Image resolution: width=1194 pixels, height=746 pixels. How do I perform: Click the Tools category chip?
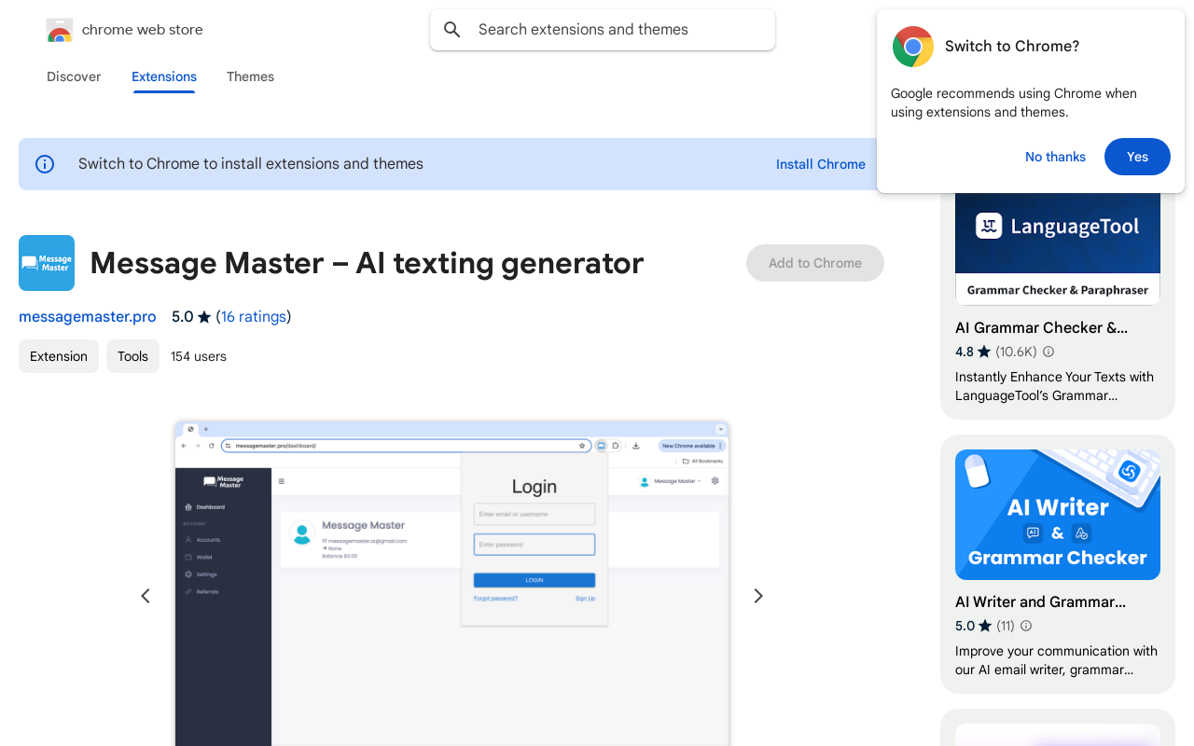[132, 356]
